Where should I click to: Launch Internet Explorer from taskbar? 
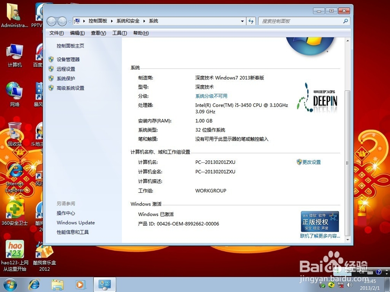pyautogui.click(x=34, y=285)
